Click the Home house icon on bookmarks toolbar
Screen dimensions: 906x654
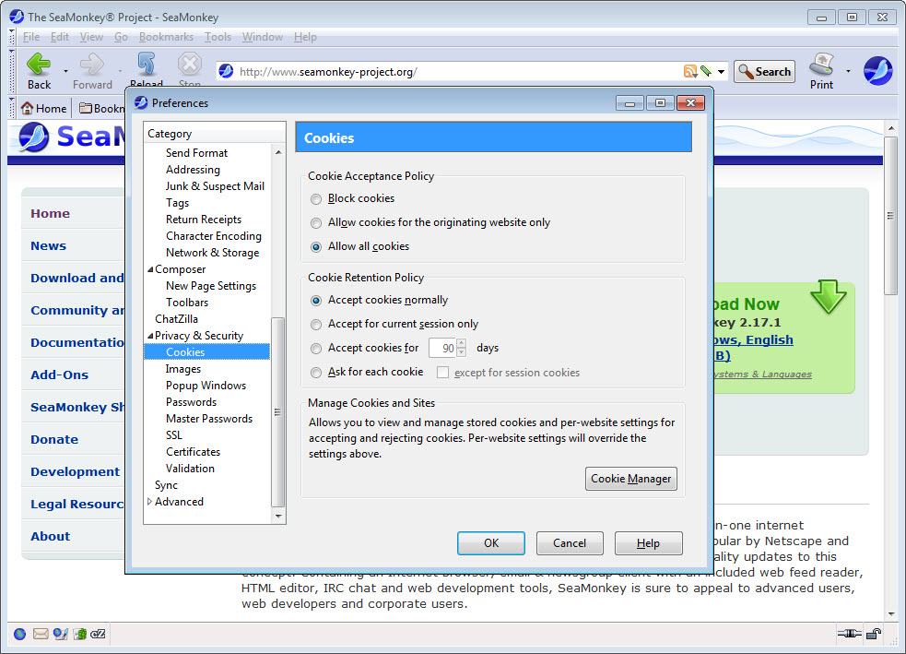pos(27,108)
